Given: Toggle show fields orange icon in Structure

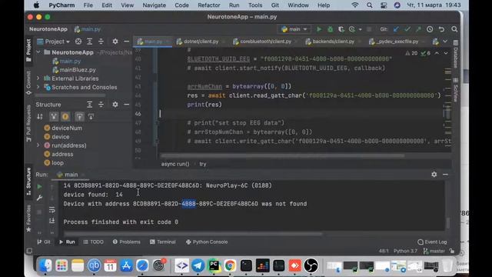Looking at the screenshot, I should [65, 117].
